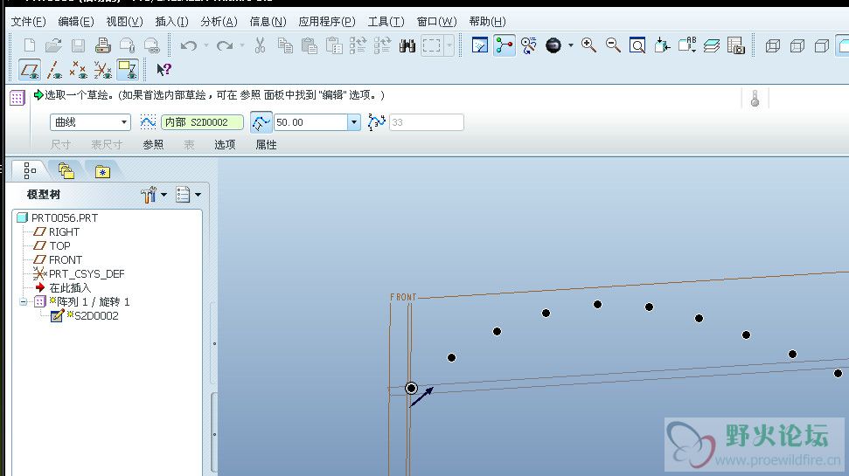
Task: Click the ringed pattern start point
Action: tap(411, 388)
